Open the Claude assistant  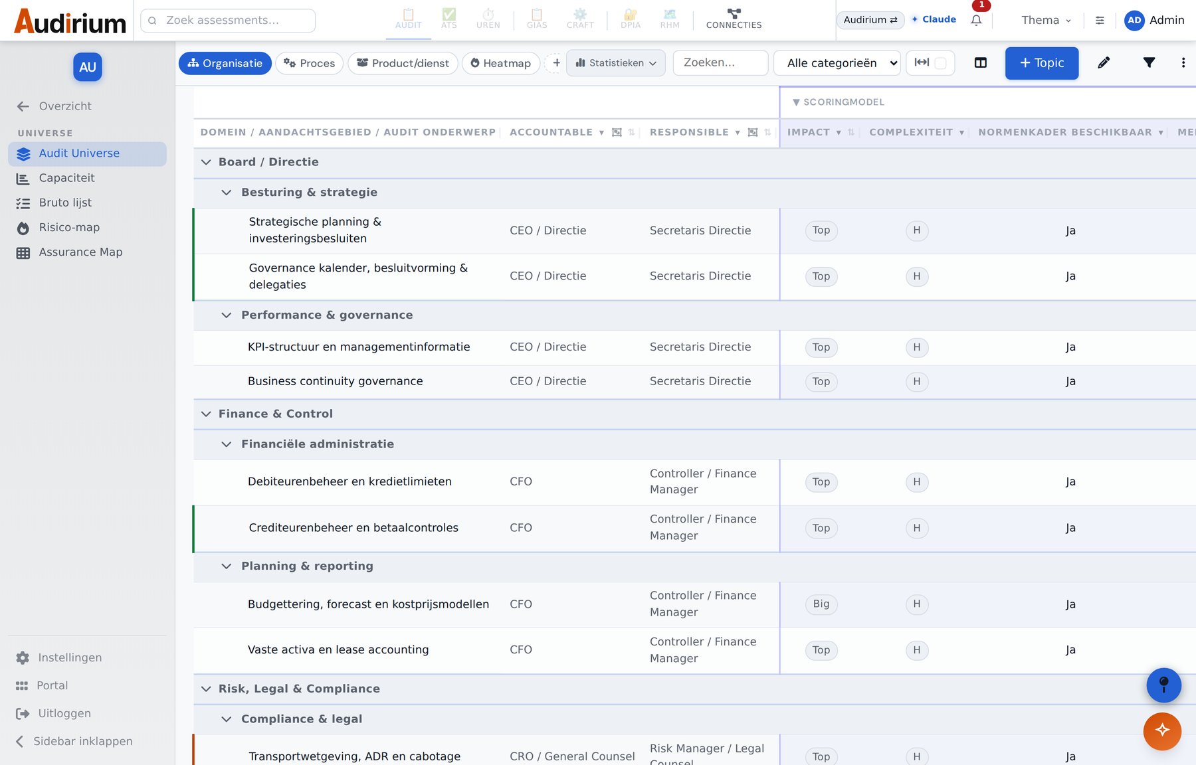click(x=934, y=20)
